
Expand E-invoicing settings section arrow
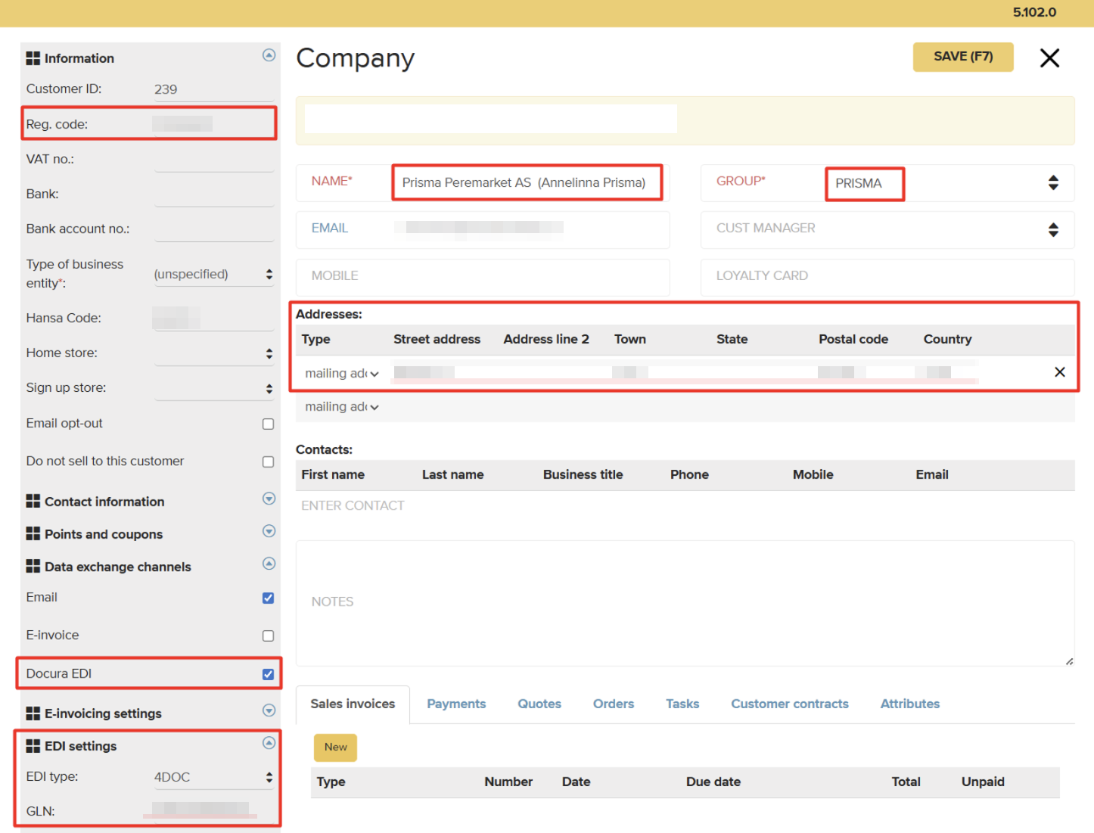pos(269,710)
